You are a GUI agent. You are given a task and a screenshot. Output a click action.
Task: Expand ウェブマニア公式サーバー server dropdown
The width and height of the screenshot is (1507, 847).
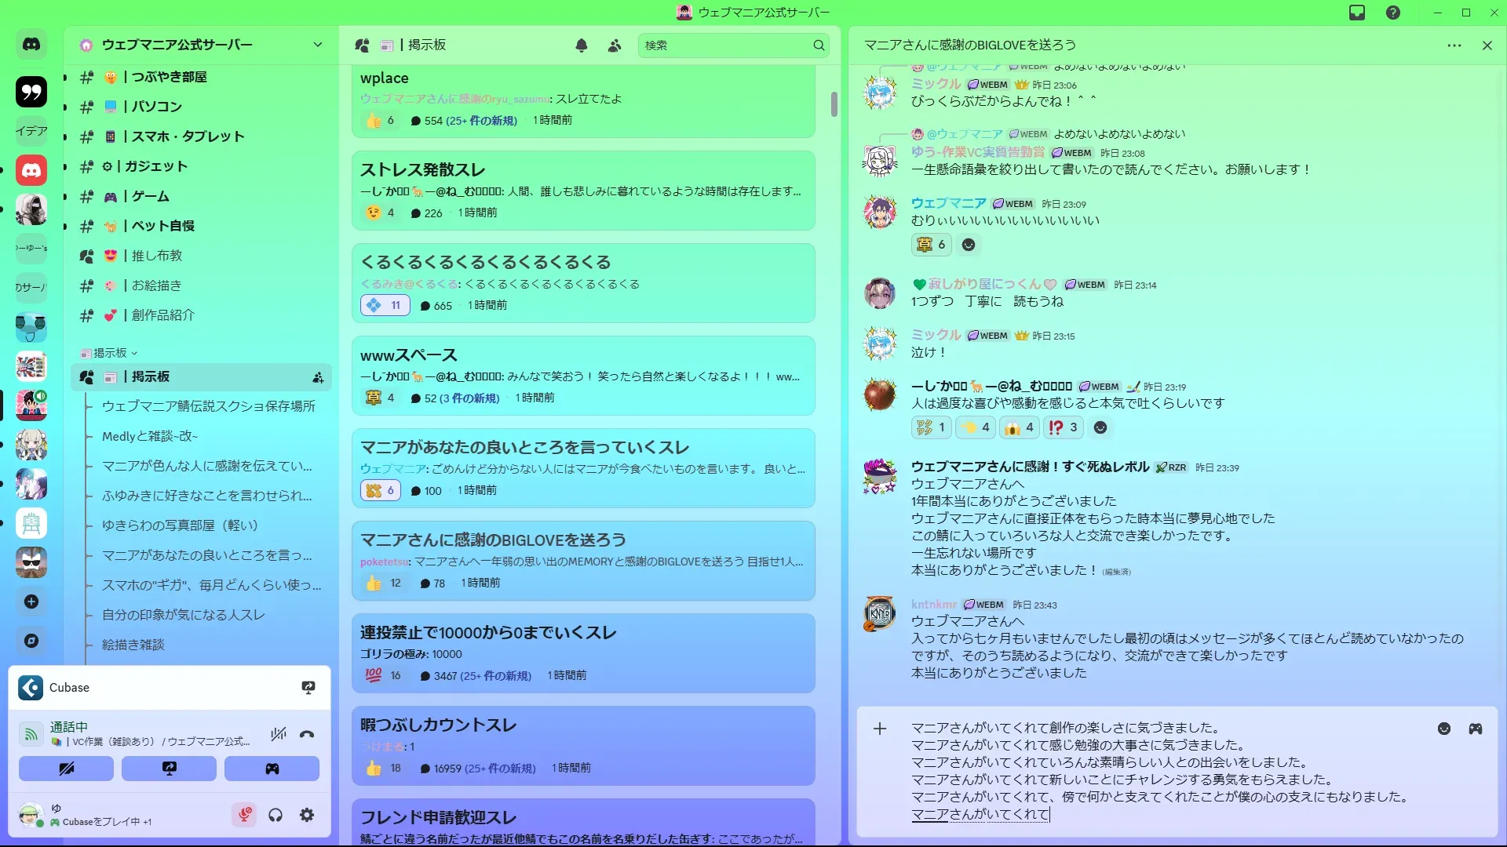click(318, 45)
